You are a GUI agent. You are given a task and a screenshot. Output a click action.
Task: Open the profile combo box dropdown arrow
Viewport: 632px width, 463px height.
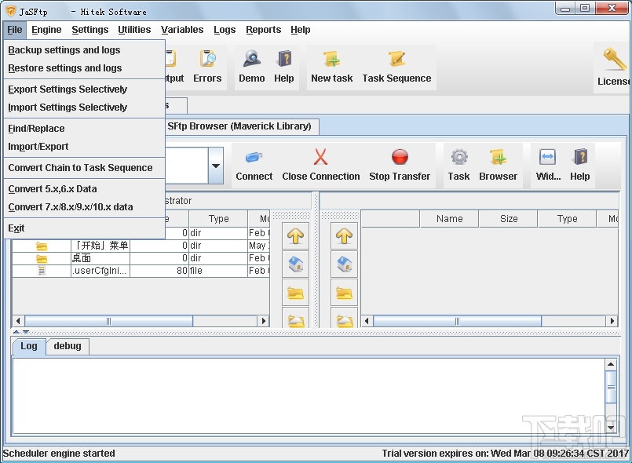pos(216,166)
